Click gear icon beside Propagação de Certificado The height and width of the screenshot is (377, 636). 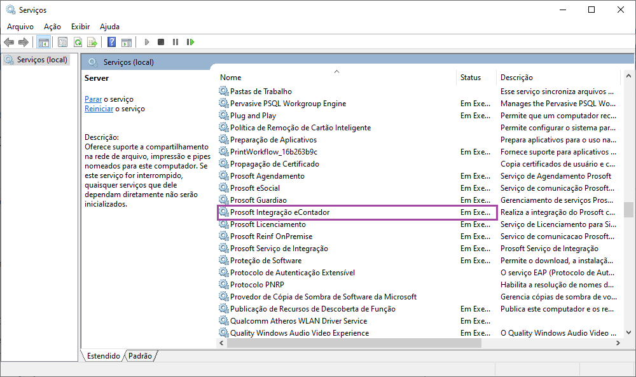point(223,164)
